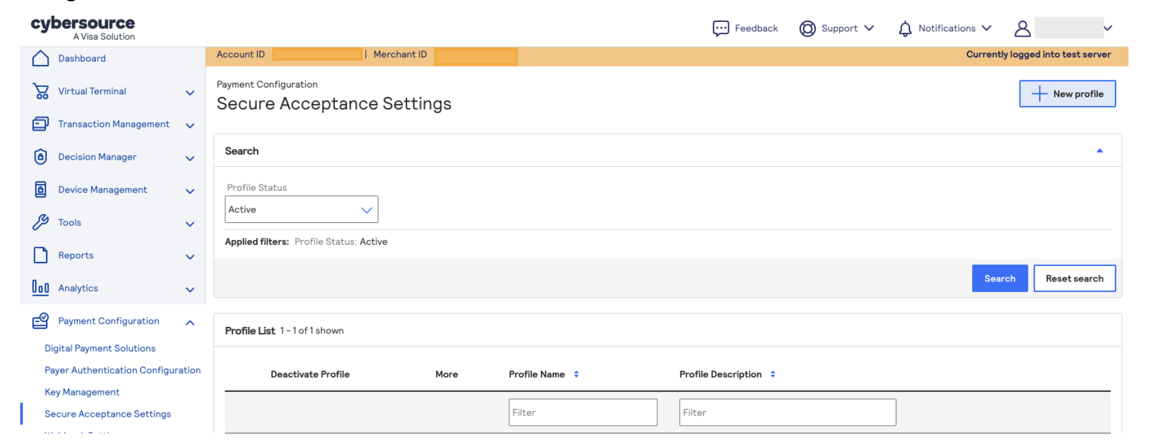Click the Analytics bar chart icon
Screen dimensions: 1151x447
[40, 288]
